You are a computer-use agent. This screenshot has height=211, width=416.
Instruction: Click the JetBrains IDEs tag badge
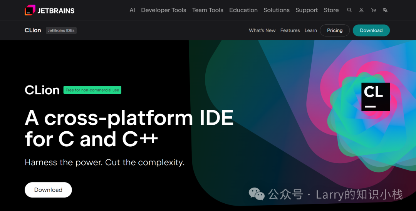tap(61, 30)
